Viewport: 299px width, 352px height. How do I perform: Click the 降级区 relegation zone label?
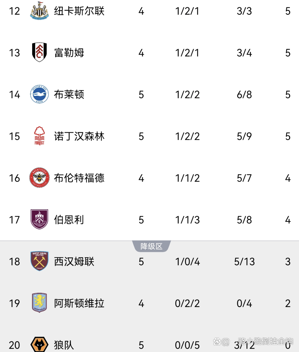tap(151, 246)
